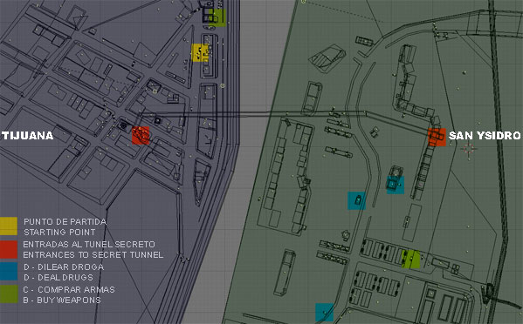Click the 'ENTRANCES TO SECRET TUNNEL' legend text

tap(93, 255)
